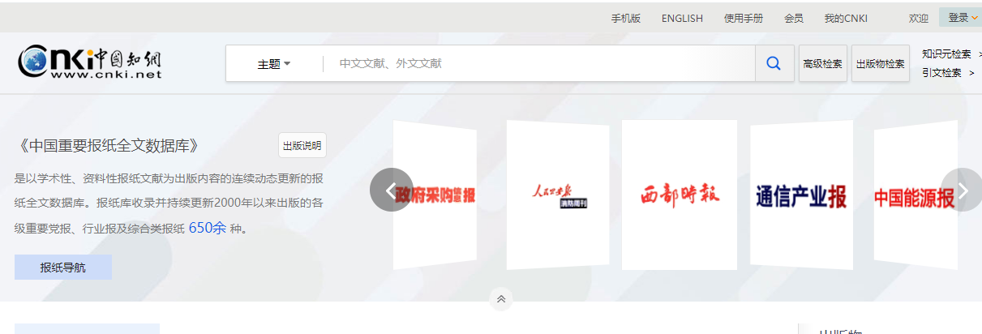
Task: Open the 知识元检索 link
Action: [x=946, y=54]
